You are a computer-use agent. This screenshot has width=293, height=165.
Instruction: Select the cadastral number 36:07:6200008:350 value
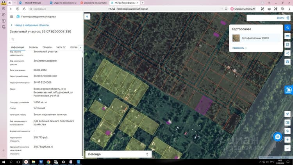pyautogui.click(x=45, y=76)
